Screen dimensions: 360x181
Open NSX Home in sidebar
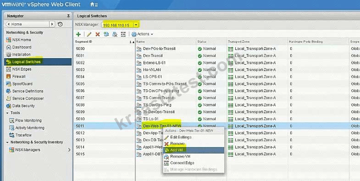(22, 40)
